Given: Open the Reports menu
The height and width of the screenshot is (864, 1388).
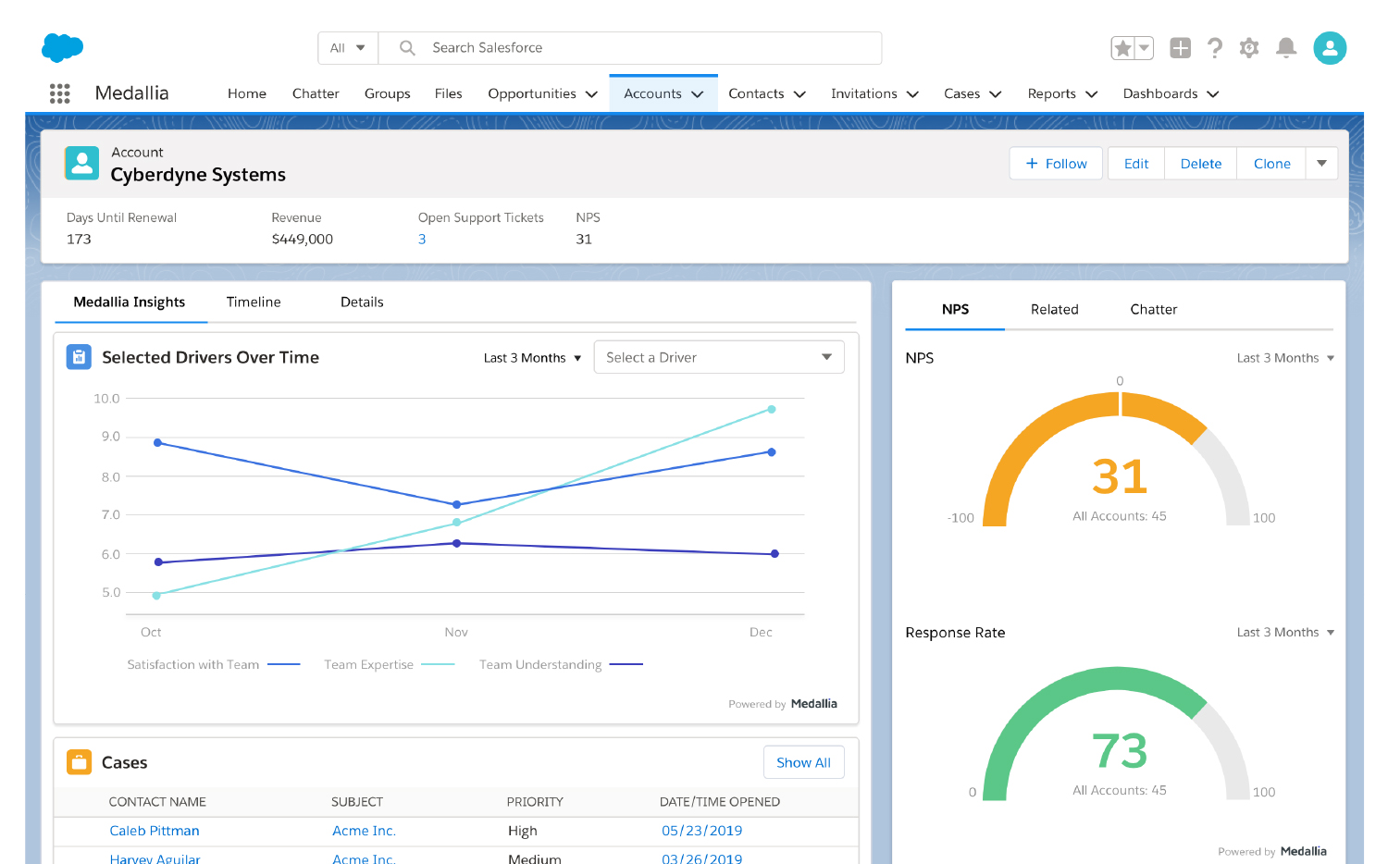Looking at the screenshot, I should [1061, 93].
